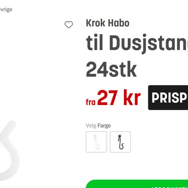Click the white text on green button
Screen dimensions: 188x188
(170, 187)
